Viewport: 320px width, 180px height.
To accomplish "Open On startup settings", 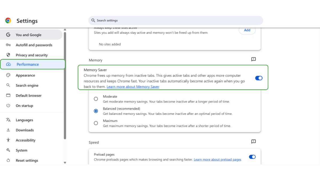I will pos(31,106).
